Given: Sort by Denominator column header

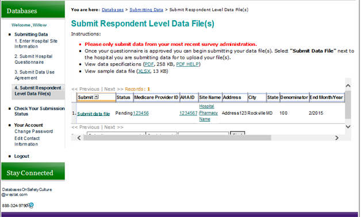Looking at the screenshot, I should pos(294,97).
